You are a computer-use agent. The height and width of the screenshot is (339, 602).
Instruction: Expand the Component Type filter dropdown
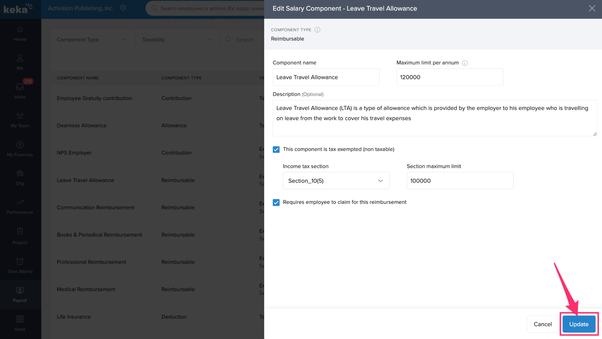click(92, 40)
